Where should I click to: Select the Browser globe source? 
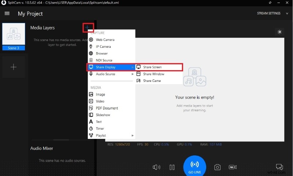pyautogui.click(x=101, y=54)
